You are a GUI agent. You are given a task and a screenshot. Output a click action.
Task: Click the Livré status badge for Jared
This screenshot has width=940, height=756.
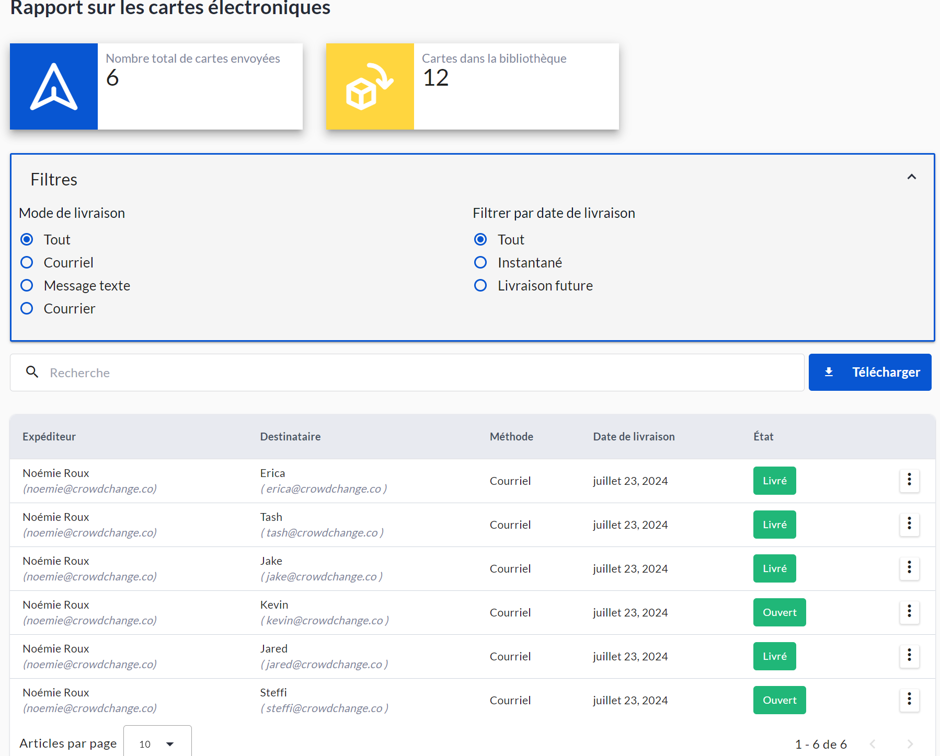(774, 656)
